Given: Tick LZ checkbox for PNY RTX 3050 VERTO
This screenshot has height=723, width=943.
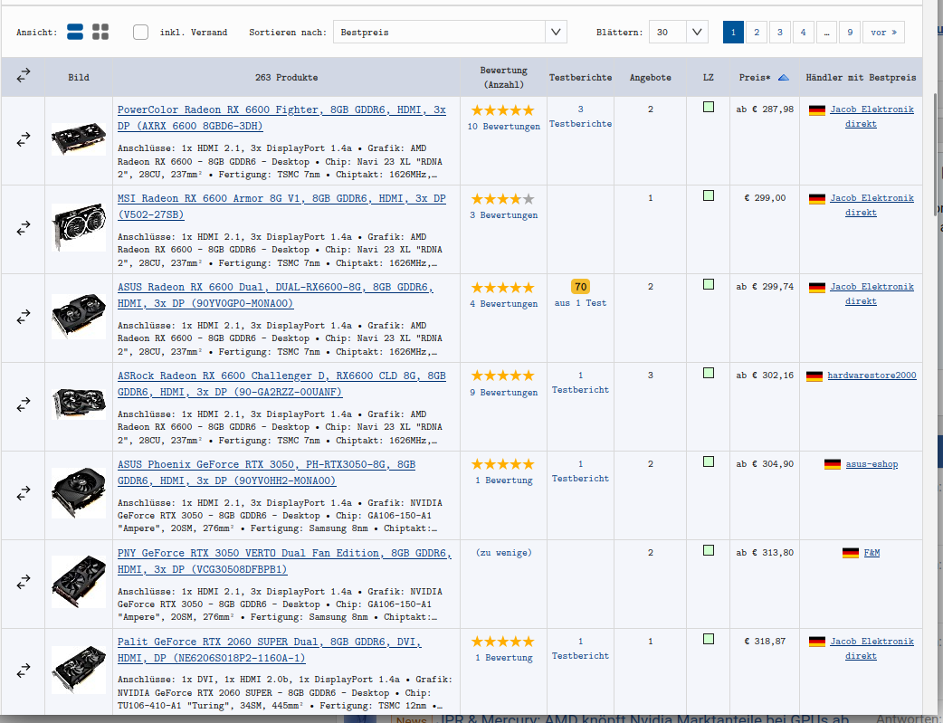Looking at the screenshot, I should tap(709, 550).
